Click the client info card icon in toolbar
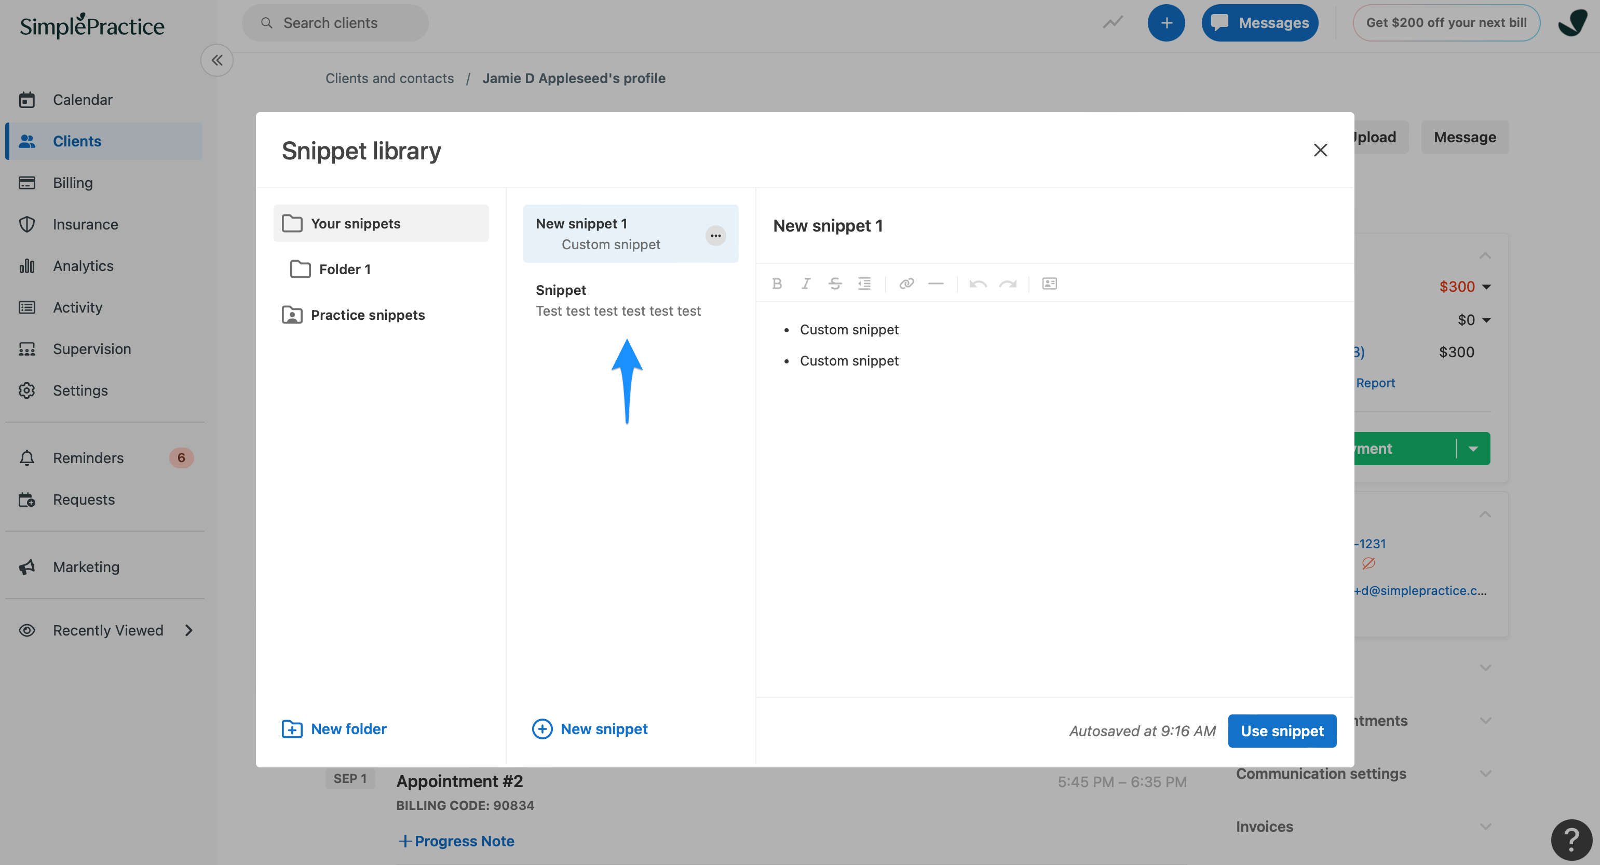 [1049, 283]
